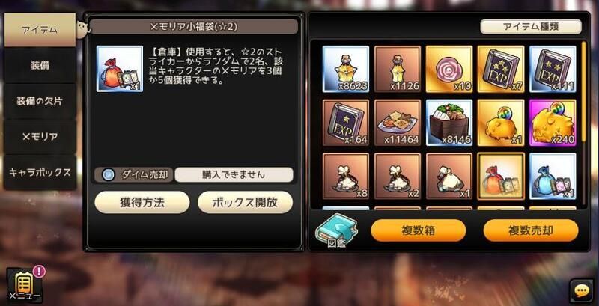The image size is (599, 306).
Task: Select the cookie plate item x11464
Action: pos(398,123)
